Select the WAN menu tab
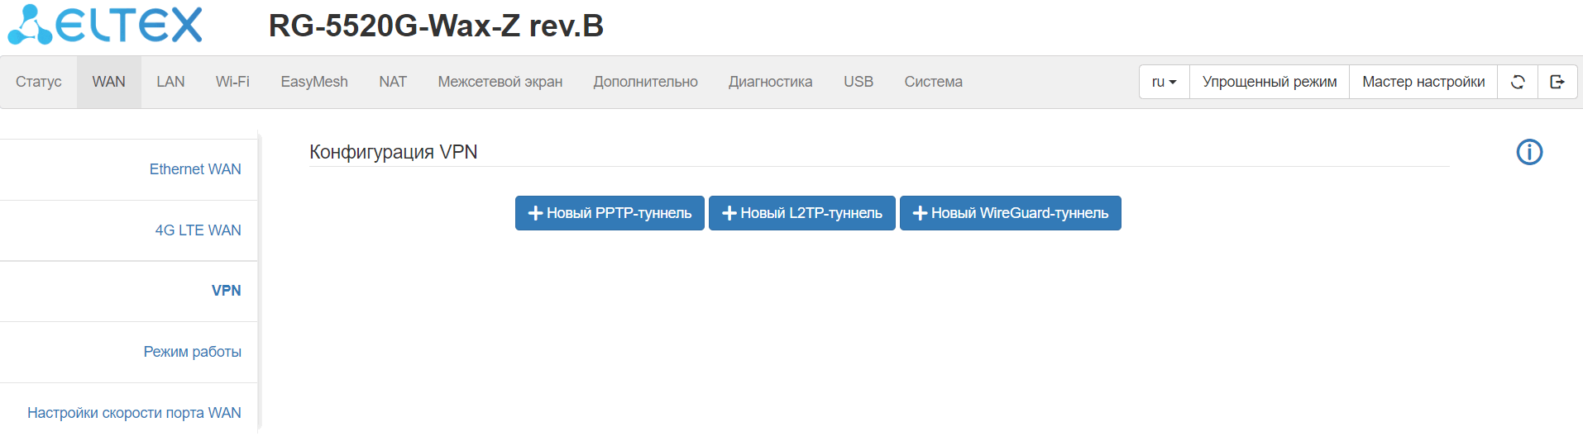 click(109, 82)
